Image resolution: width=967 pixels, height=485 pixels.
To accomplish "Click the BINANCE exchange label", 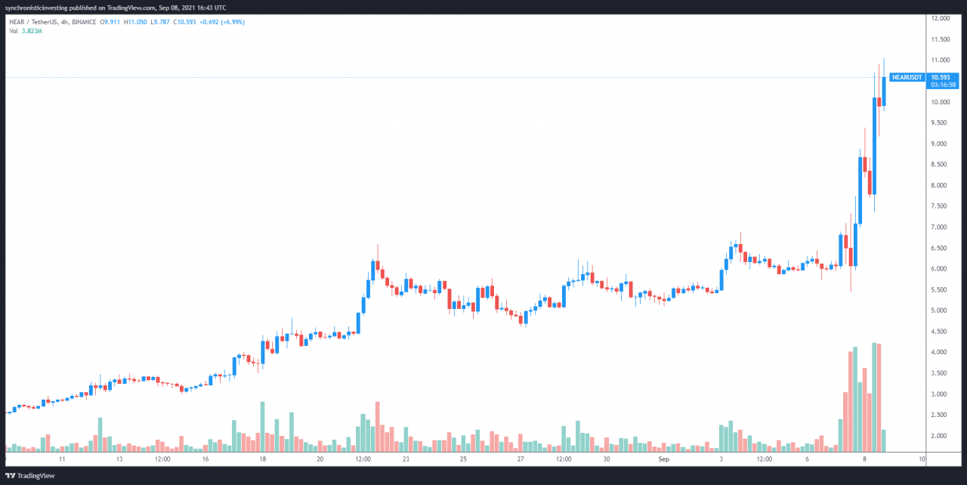I will (87, 22).
